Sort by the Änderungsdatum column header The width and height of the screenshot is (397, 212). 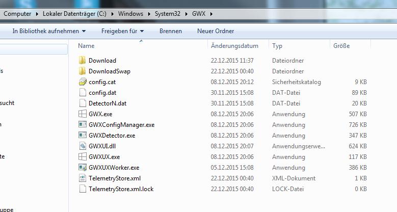coord(235,46)
